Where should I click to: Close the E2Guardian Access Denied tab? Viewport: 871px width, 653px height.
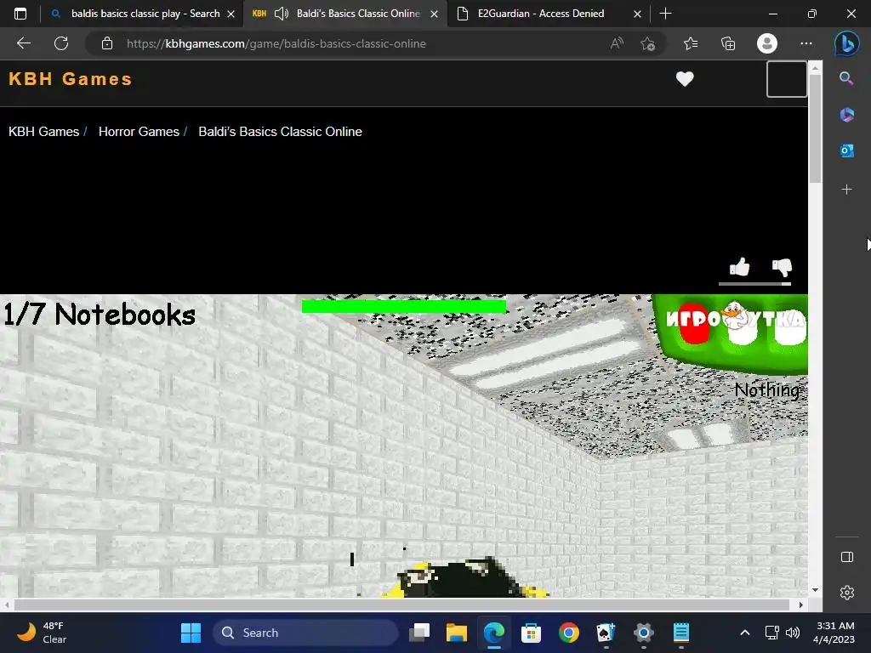(x=638, y=14)
